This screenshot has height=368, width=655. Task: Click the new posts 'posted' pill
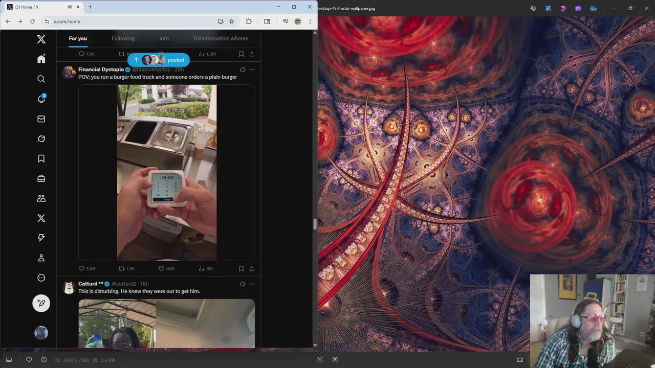tap(159, 60)
